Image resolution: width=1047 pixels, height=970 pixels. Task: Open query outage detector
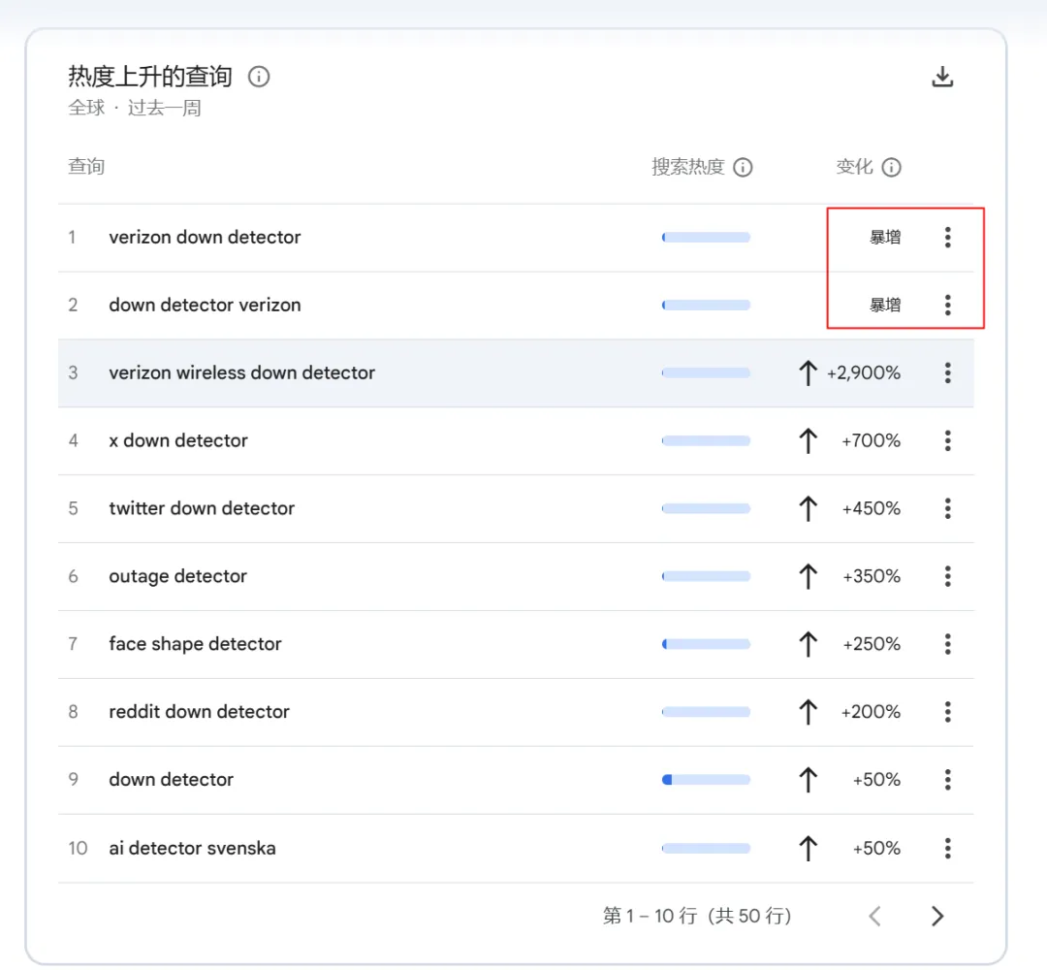point(177,576)
